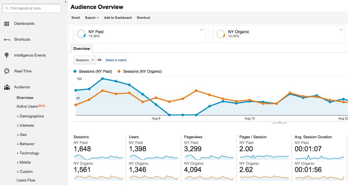This screenshot has width=348, height=185.
Task: Click the chart collapse handle below graph
Action: point(280,122)
